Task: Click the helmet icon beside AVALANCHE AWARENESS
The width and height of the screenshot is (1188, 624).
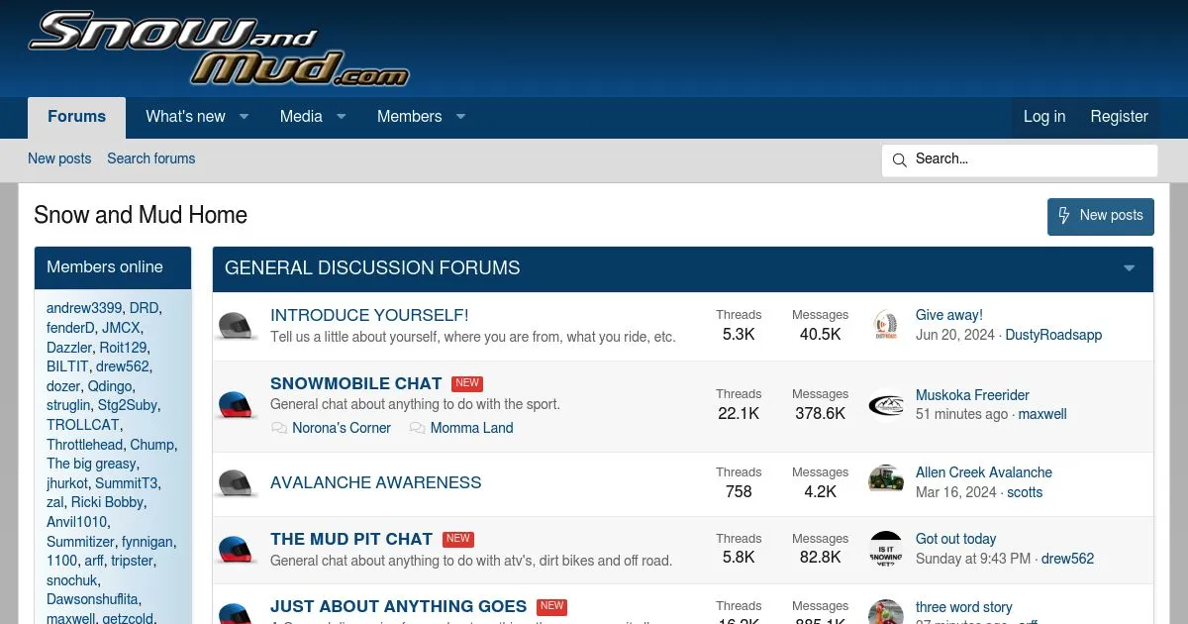Action: pos(235,483)
